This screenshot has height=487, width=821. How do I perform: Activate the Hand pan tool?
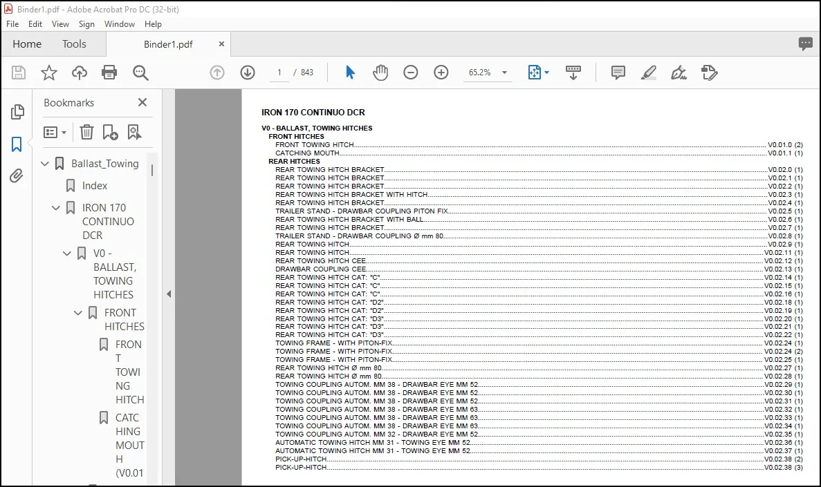pyautogui.click(x=380, y=73)
